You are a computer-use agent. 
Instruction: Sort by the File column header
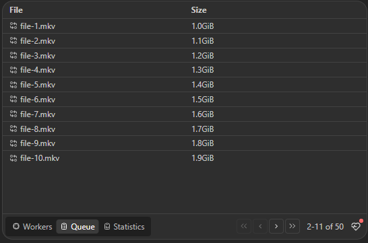pyautogui.click(x=16, y=10)
